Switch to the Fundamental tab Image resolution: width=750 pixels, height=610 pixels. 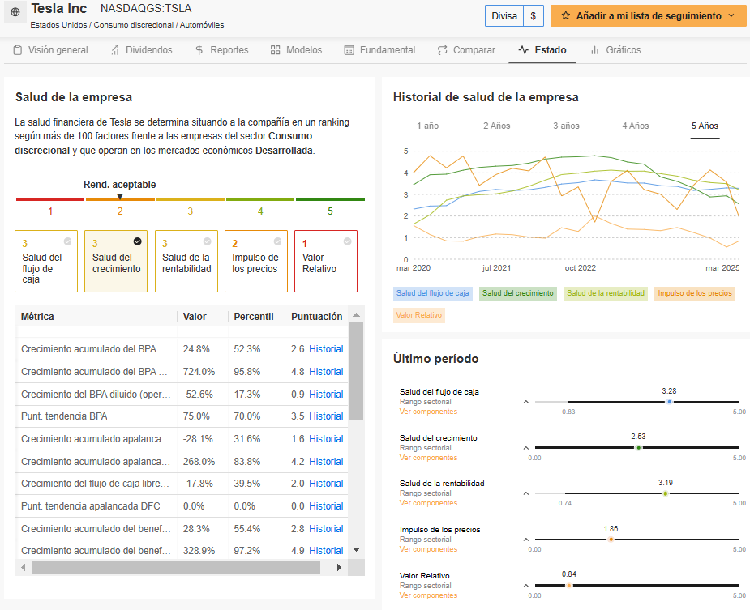379,50
